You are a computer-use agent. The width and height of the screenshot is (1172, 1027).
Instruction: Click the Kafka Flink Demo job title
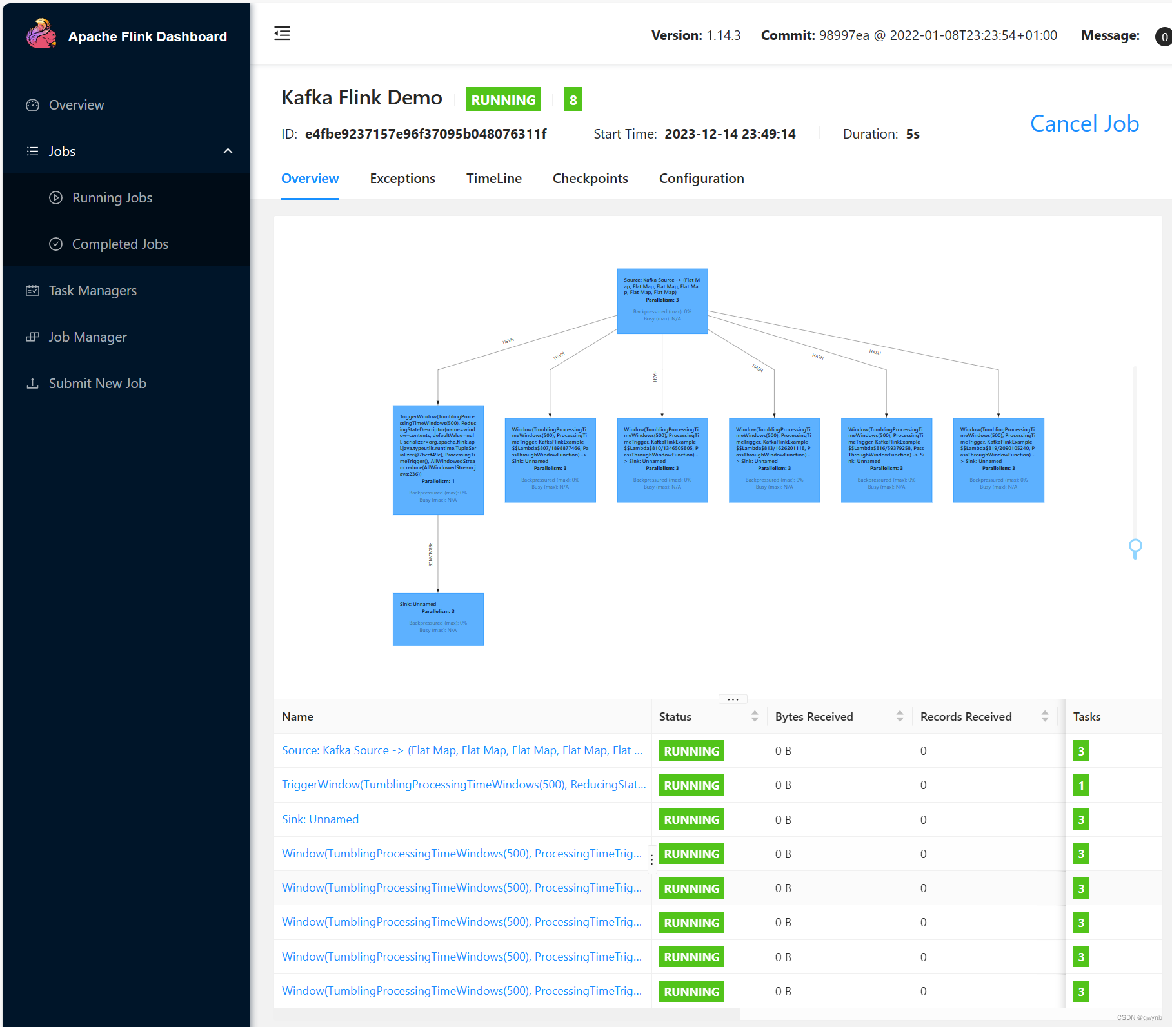(x=362, y=97)
